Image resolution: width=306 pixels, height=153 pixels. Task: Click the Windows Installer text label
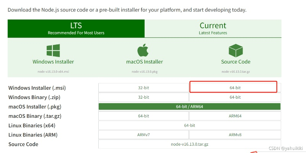pyautogui.click(x=53, y=62)
